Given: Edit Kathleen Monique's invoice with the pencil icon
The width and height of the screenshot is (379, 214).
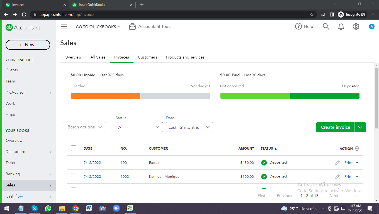Looking at the screenshot, I should (337, 177).
